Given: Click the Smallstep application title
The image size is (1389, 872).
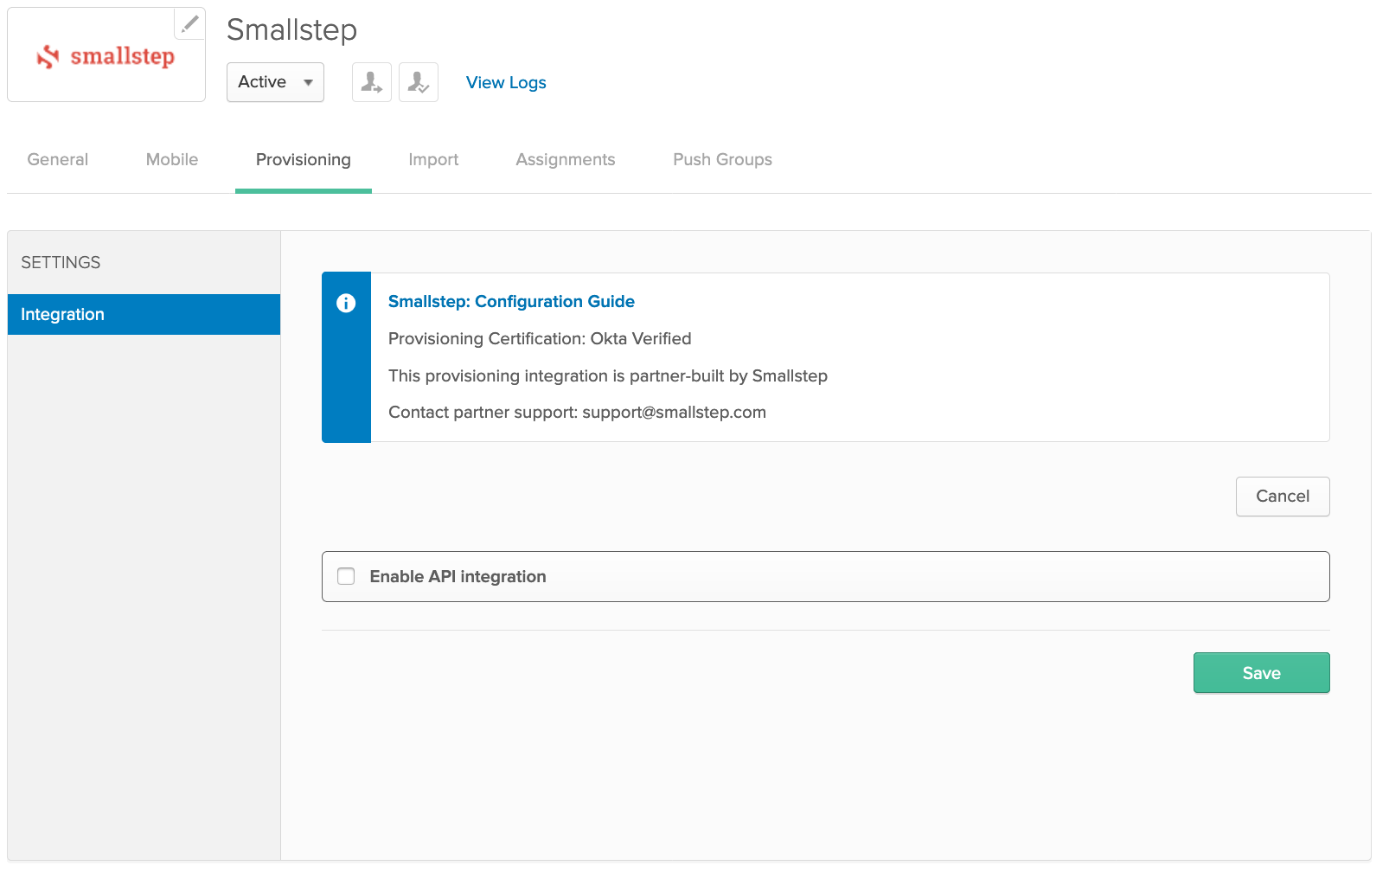Looking at the screenshot, I should pyautogui.click(x=291, y=30).
